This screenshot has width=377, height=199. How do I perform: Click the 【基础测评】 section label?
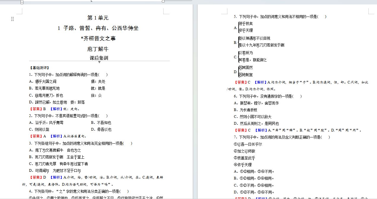pos(39,68)
